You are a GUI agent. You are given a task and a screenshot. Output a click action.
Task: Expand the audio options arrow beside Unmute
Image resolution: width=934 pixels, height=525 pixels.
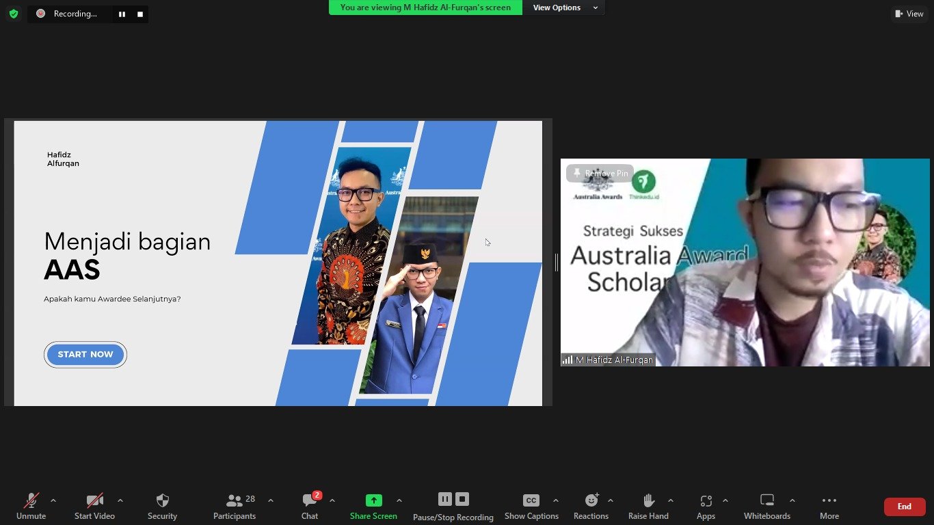53,500
